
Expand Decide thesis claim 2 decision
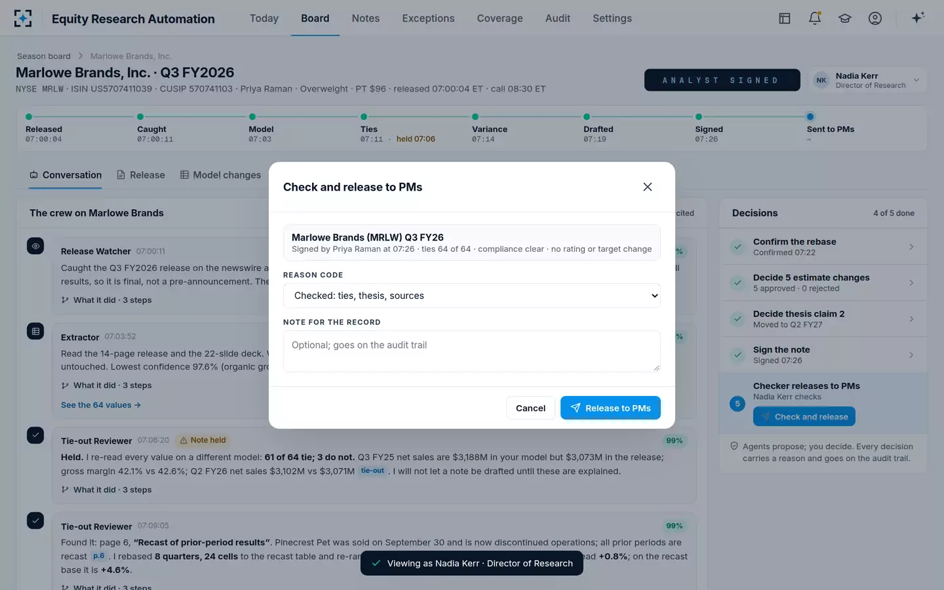(x=823, y=319)
